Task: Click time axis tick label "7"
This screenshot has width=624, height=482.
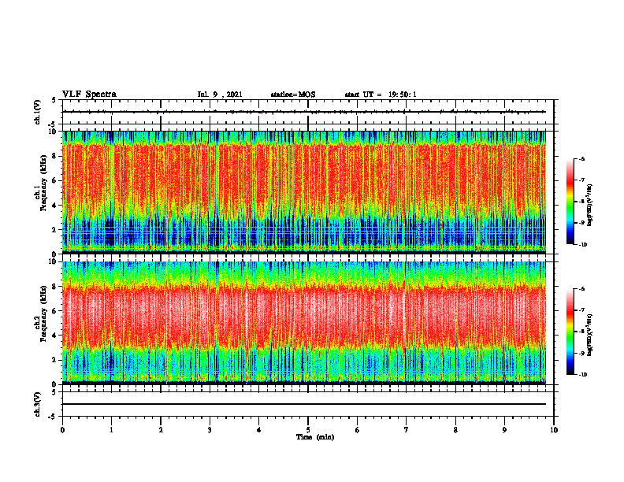Action: click(x=407, y=430)
